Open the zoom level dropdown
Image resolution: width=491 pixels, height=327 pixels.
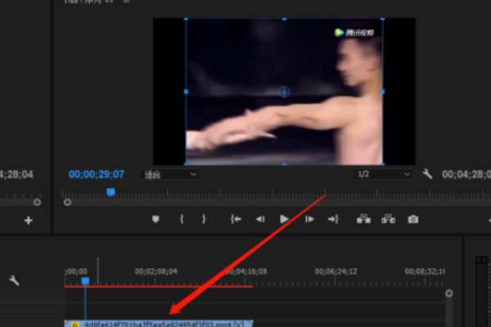pyautogui.click(x=169, y=175)
